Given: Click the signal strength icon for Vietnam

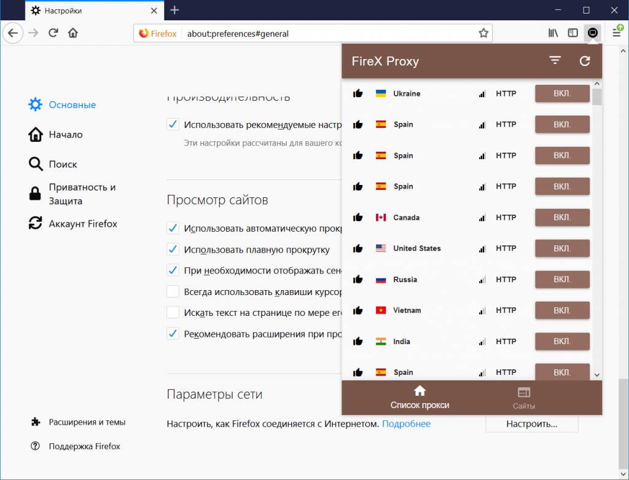Looking at the screenshot, I should pyautogui.click(x=482, y=310).
